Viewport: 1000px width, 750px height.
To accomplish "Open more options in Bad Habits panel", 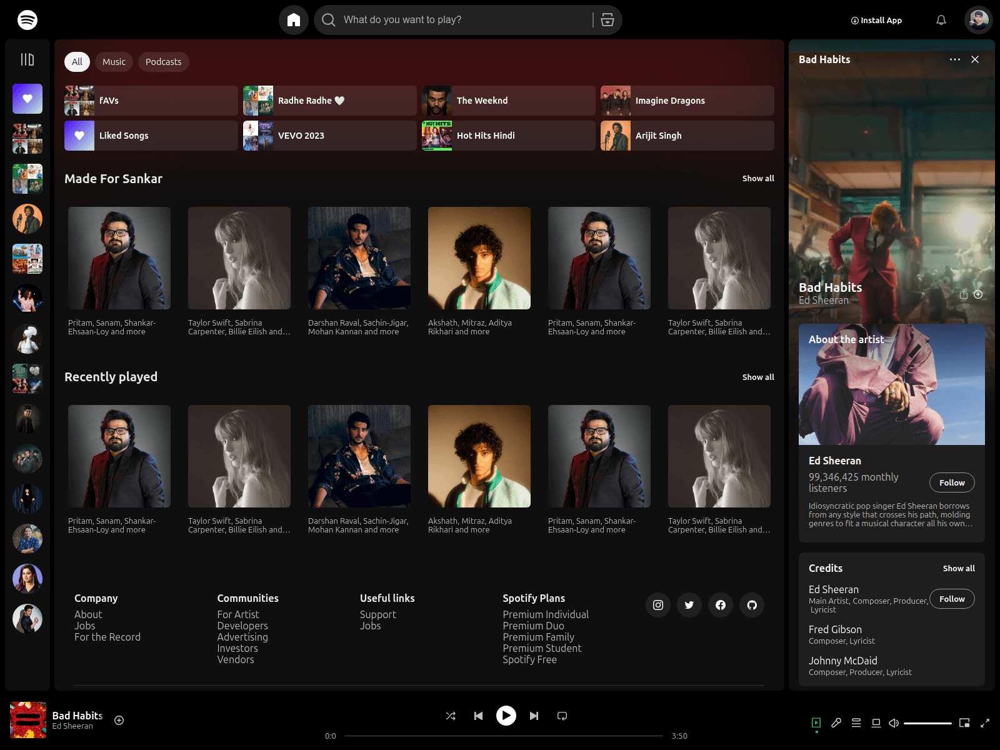I will click(955, 59).
